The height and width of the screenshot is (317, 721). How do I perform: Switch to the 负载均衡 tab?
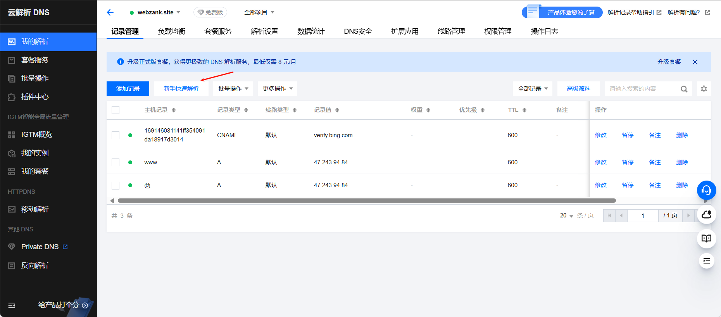tap(171, 31)
